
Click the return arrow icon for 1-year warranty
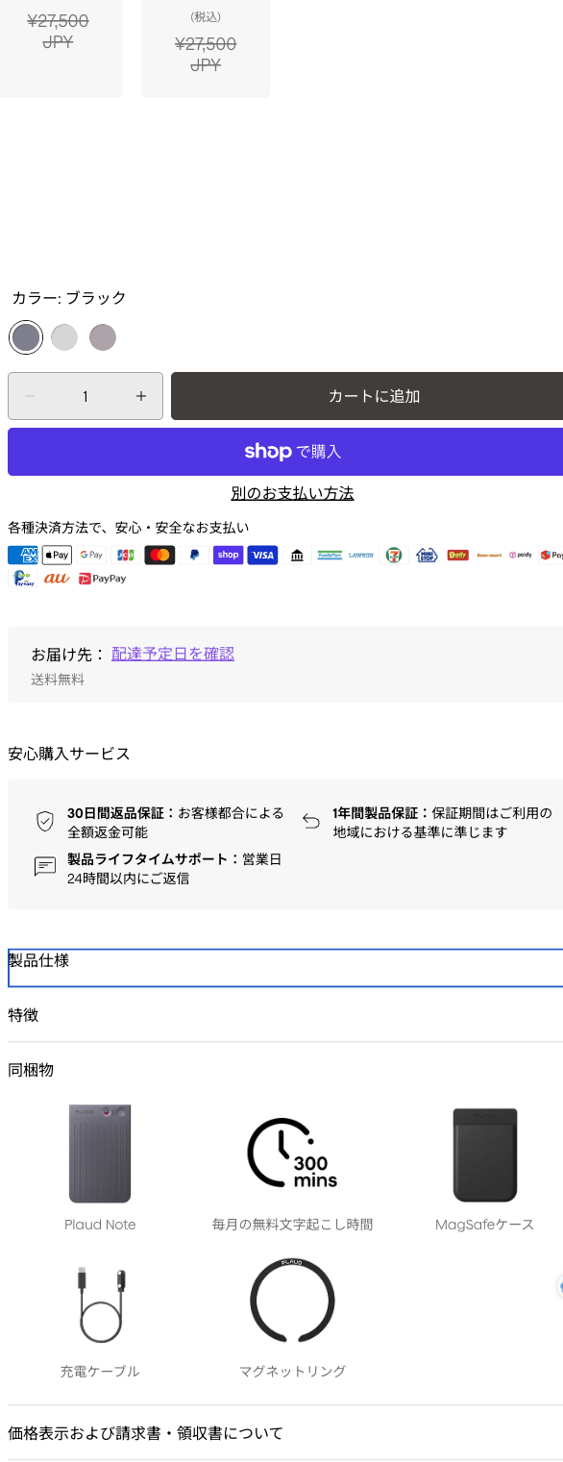(x=311, y=821)
